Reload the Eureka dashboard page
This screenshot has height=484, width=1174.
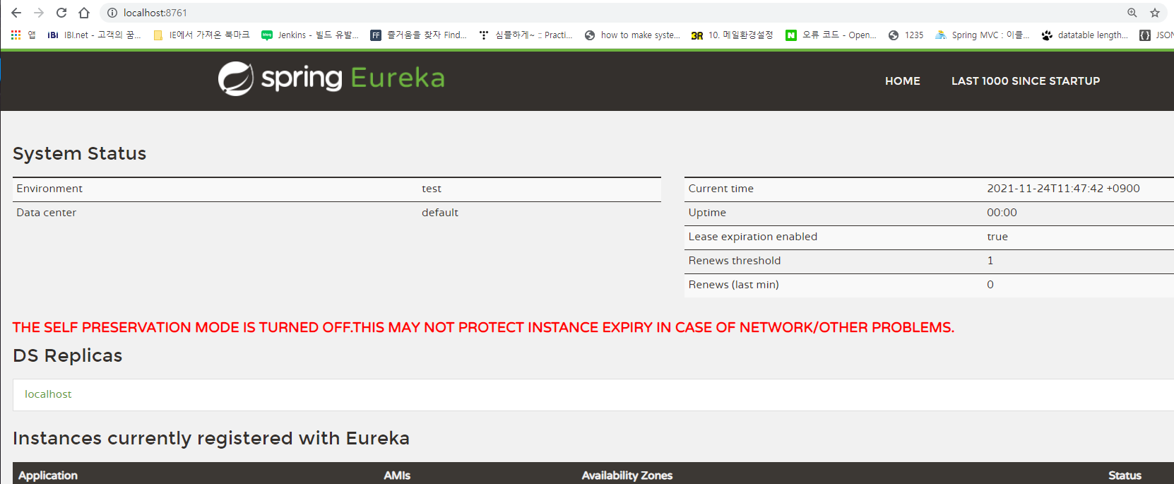click(61, 13)
